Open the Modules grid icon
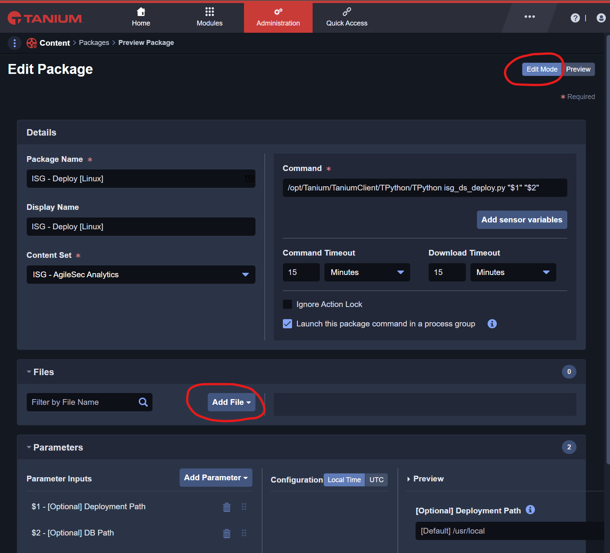 point(210,12)
